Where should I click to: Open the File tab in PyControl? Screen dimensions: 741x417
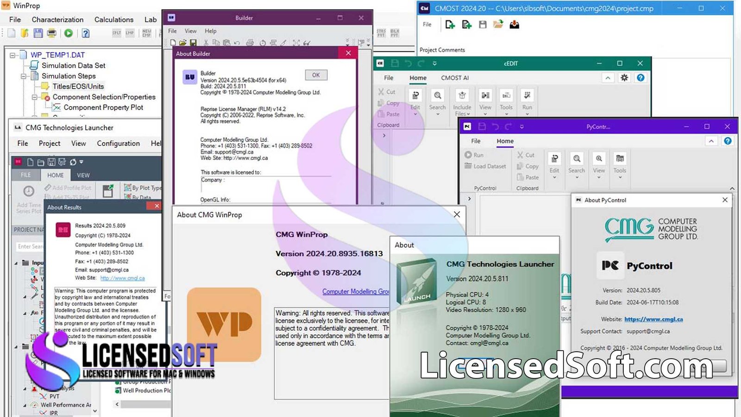point(476,141)
